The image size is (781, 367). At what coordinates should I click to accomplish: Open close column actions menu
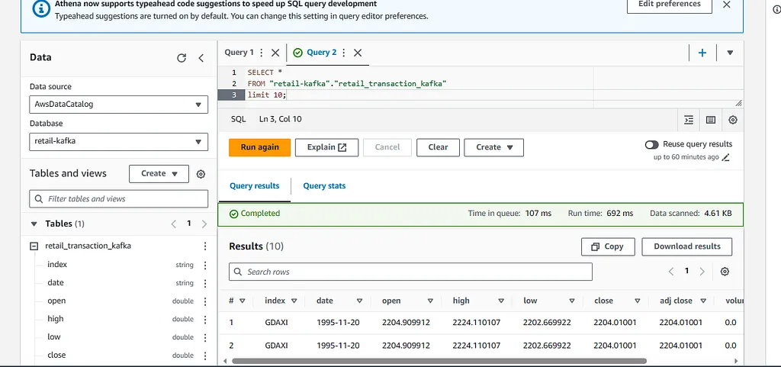point(204,356)
